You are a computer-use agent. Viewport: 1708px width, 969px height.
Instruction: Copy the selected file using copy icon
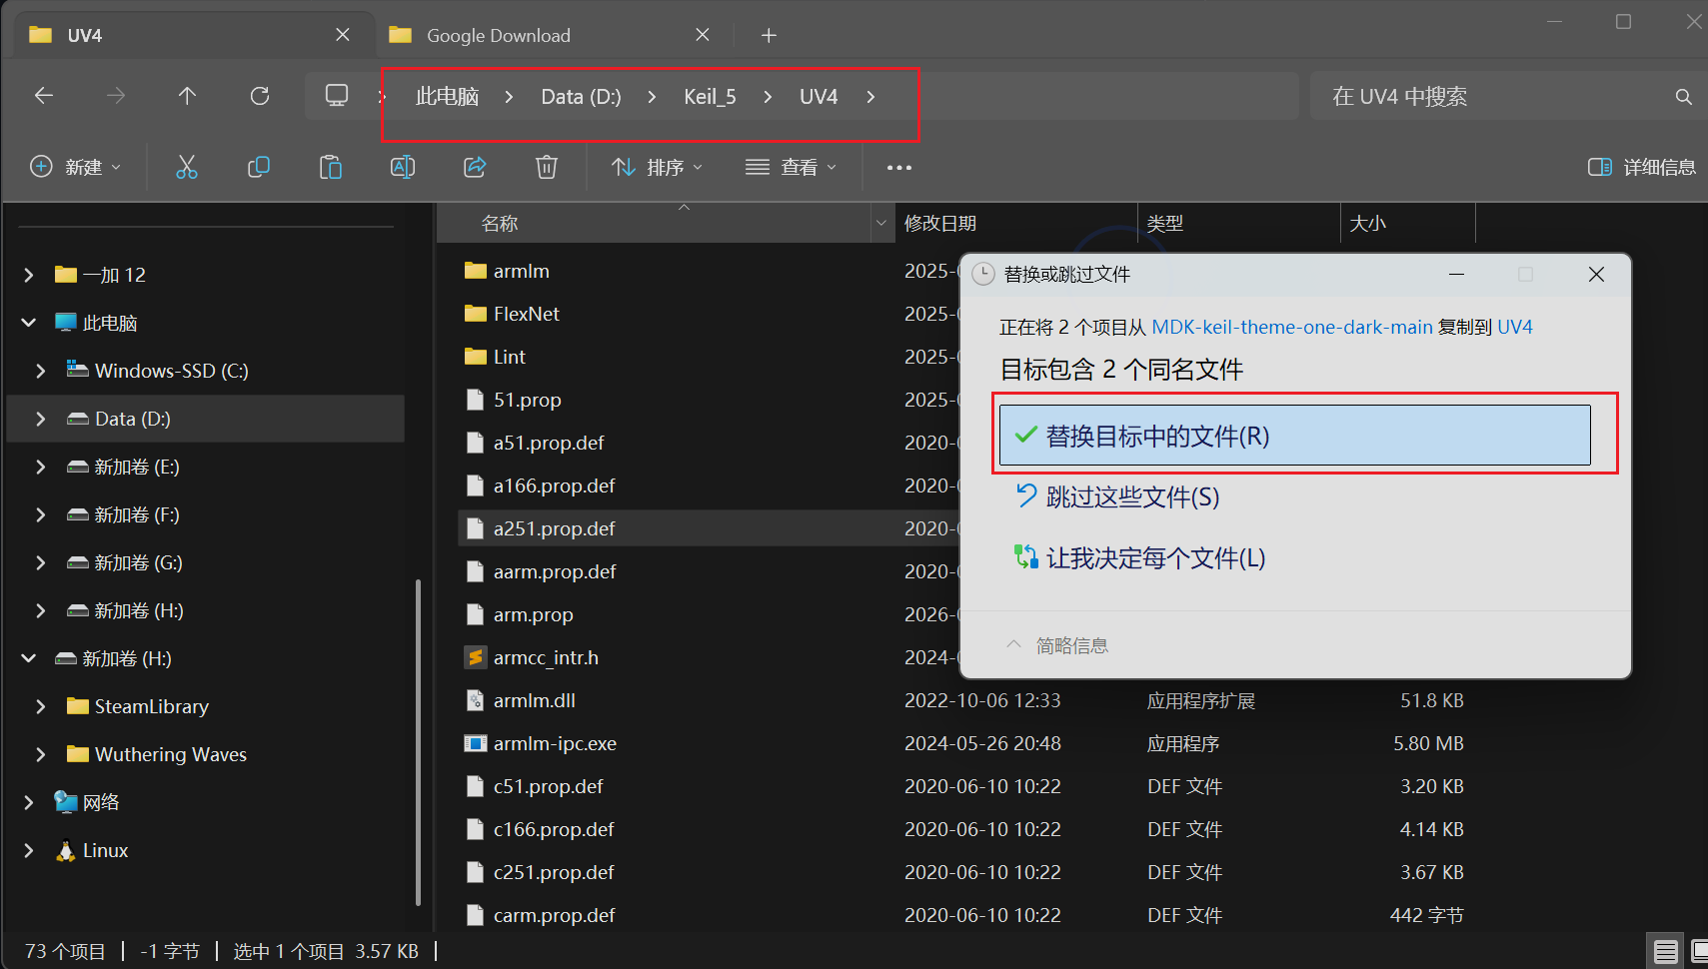259,167
